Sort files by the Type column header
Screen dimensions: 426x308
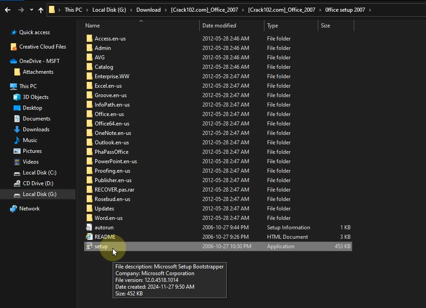point(272,26)
